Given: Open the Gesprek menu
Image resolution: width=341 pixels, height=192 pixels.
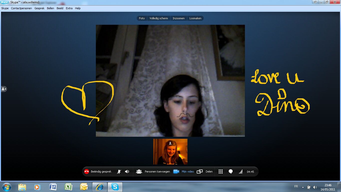Looking at the screenshot, I should [39, 8].
